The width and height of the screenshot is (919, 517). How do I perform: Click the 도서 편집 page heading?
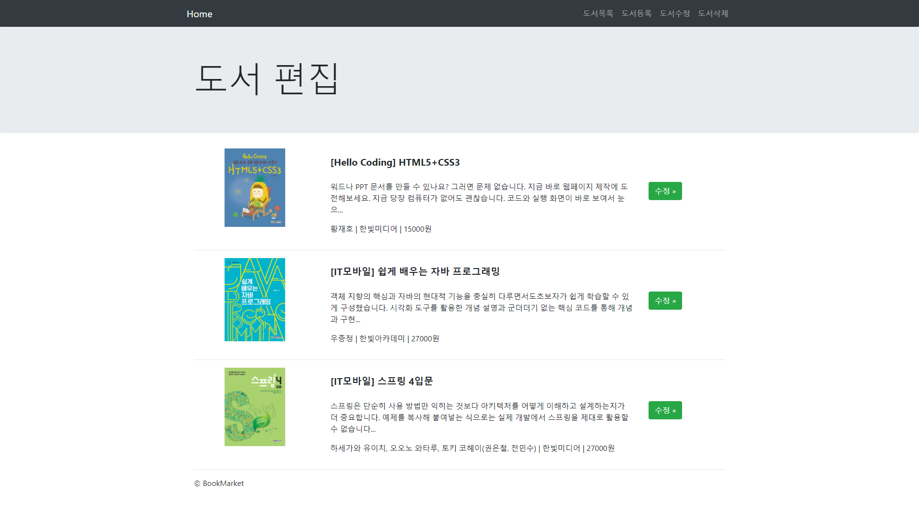tap(267, 79)
